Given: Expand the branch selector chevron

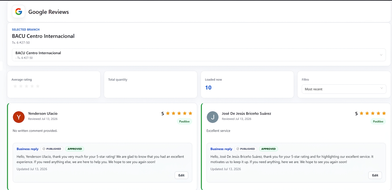Looking at the screenshot, I should (x=381, y=55).
